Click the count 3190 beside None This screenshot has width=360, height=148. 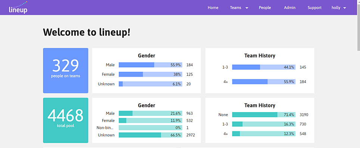(304, 115)
